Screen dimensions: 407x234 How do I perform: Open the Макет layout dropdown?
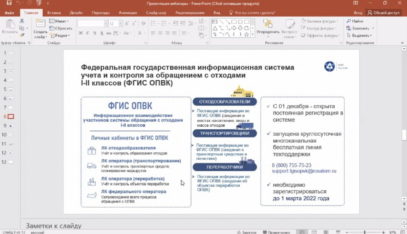click(59, 21)
